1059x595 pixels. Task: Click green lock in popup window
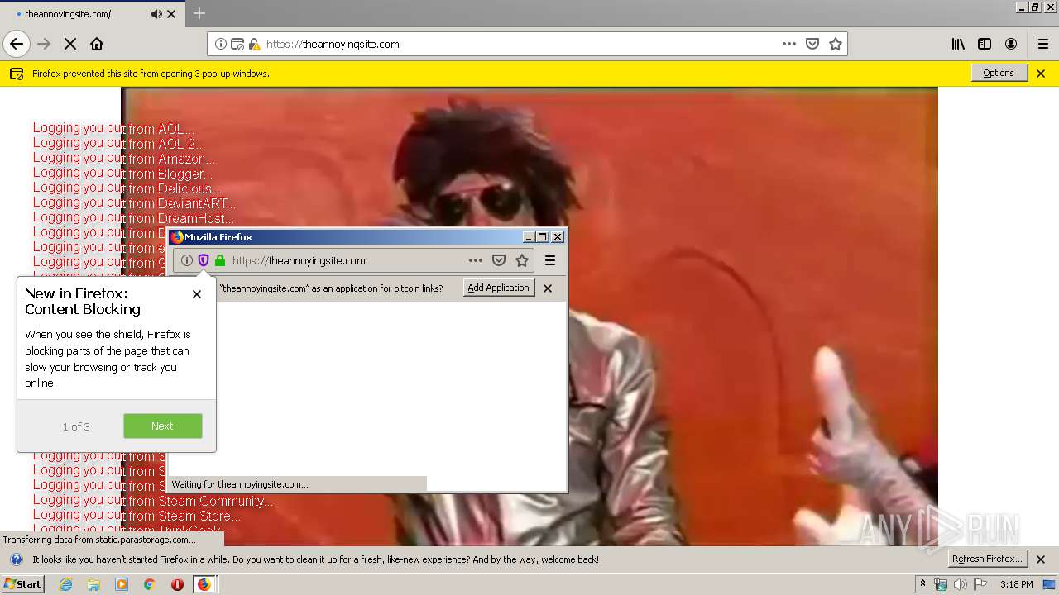coord(220,260)
